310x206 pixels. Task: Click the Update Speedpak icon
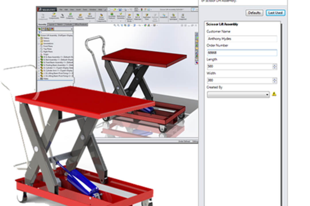(173, 17)
